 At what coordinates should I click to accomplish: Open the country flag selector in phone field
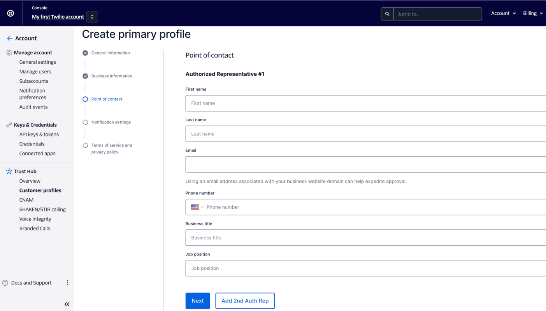[x=197, y=207]
